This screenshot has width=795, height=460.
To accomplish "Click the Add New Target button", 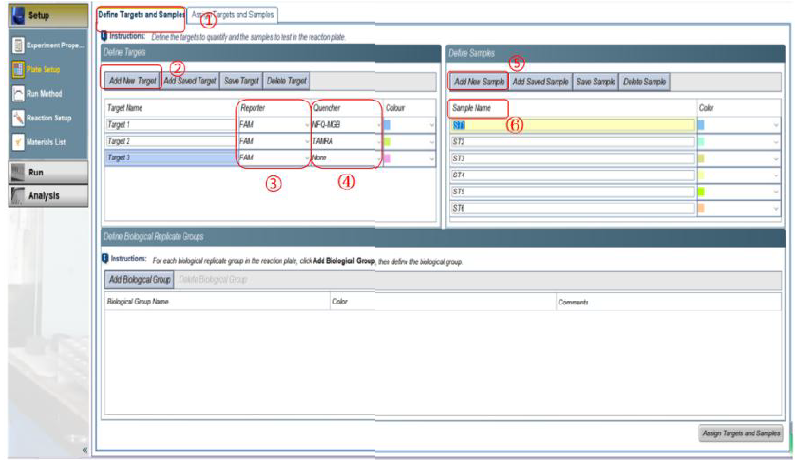I will pyautogui.click(x=132, y=82).
